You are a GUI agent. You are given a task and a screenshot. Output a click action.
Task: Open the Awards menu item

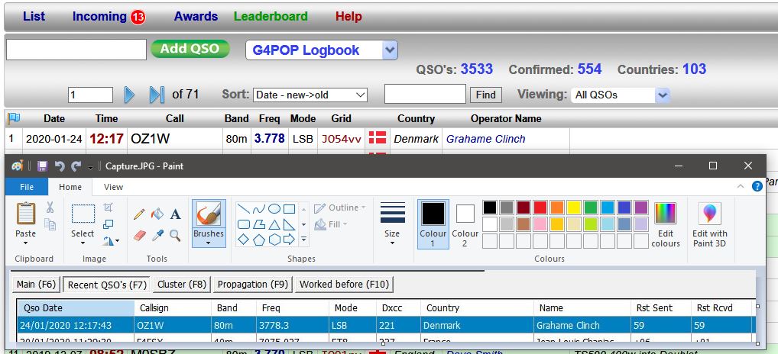(196, 16)
